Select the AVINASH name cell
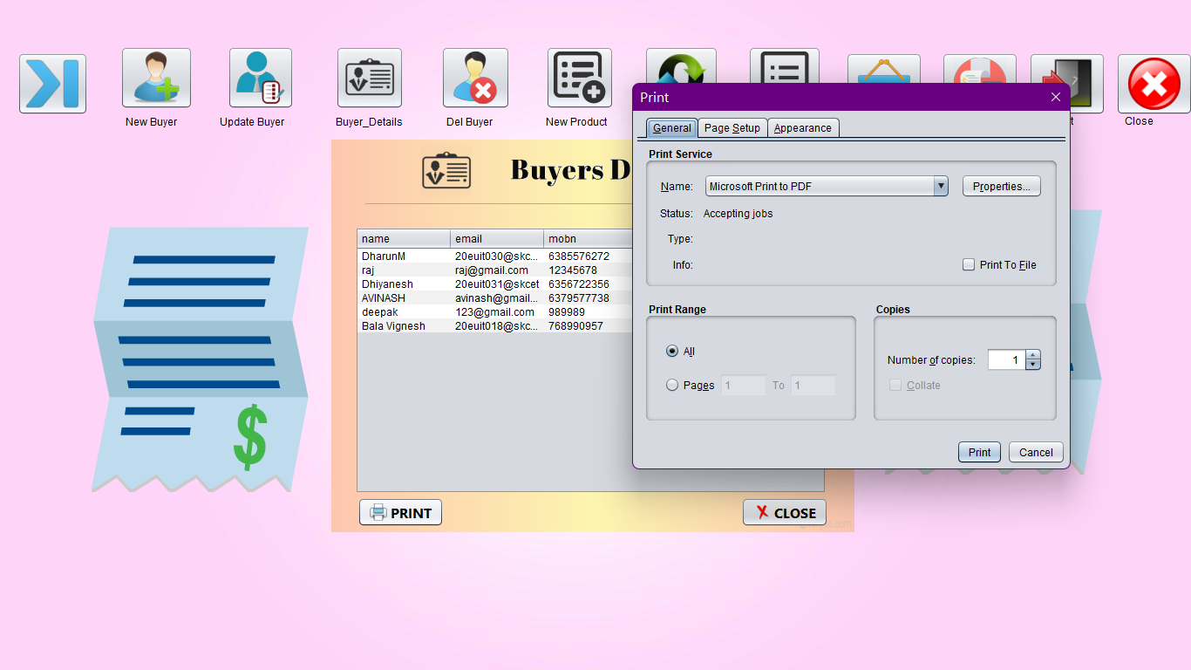 pos(404,298)
